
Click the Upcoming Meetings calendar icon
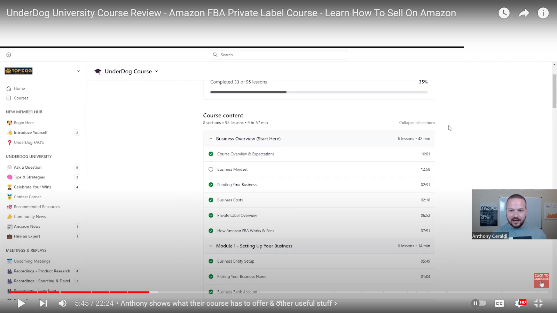9,261
